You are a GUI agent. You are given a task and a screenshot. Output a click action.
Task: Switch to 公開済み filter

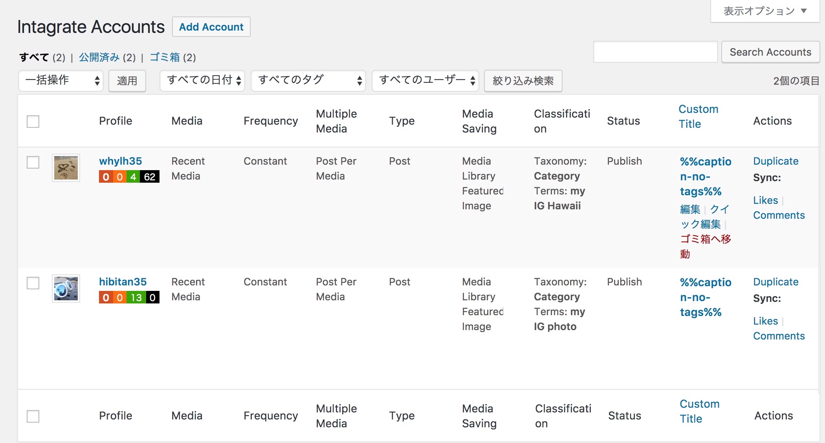(99, 57)
